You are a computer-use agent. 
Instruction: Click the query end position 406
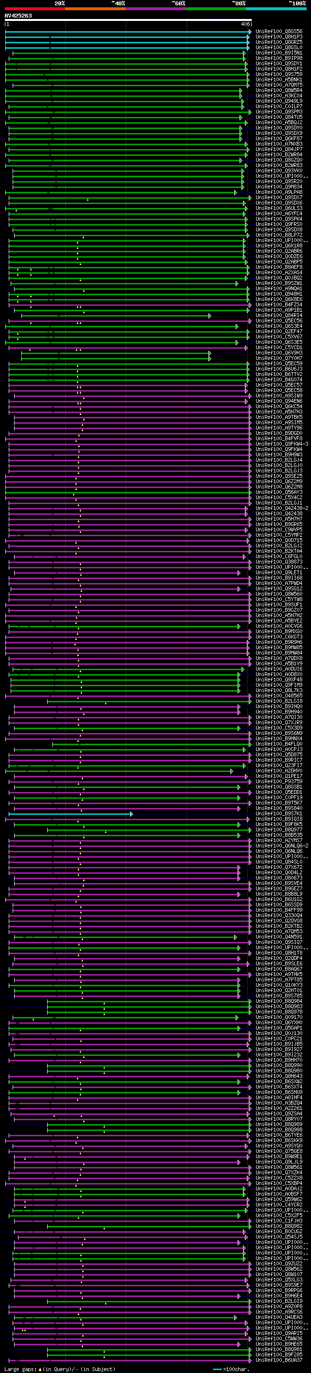[x=245, y=24]
